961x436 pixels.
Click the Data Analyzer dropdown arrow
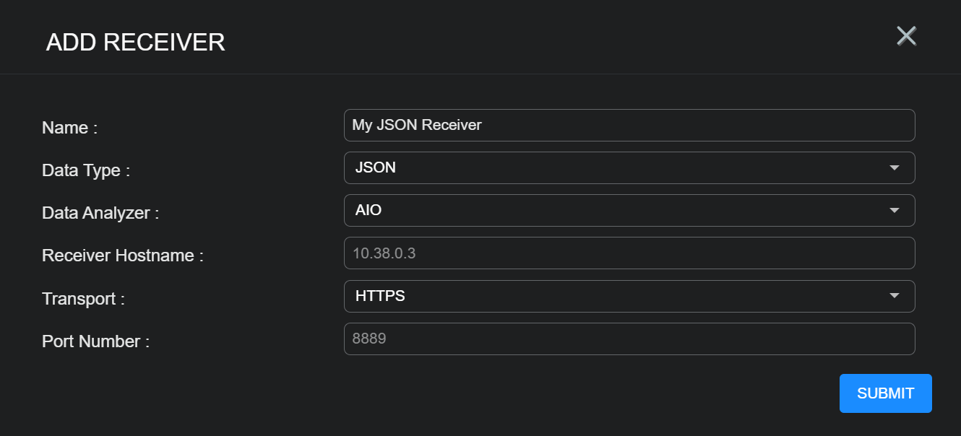pos(895,210)
